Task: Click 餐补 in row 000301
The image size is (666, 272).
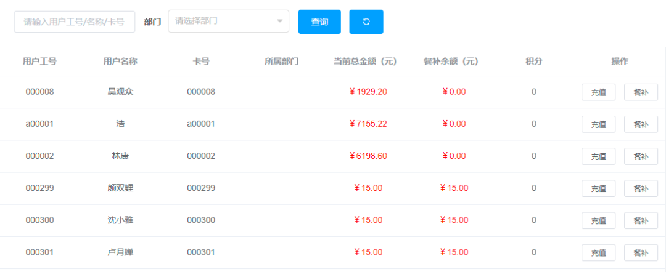Action: click(641, 252)
